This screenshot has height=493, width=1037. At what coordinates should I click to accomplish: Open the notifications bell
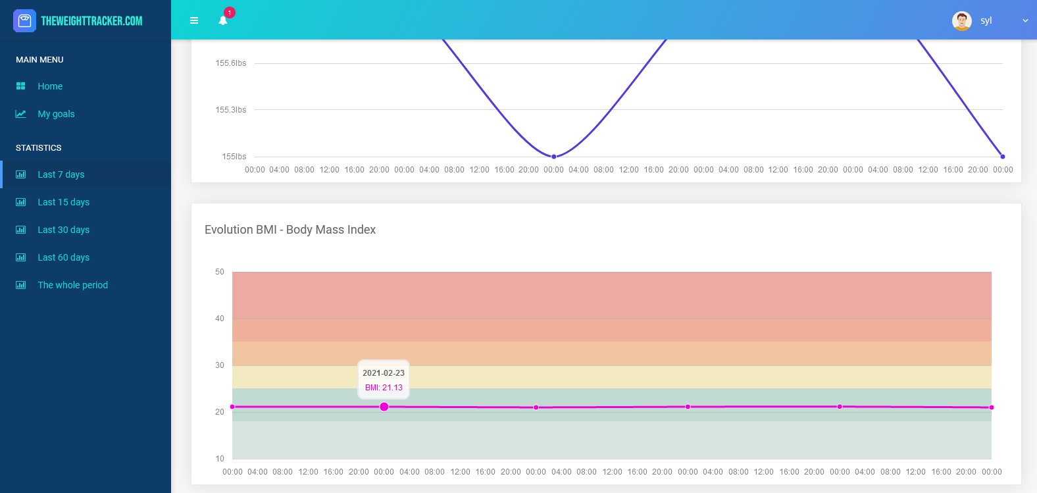(x=223, y=20)
